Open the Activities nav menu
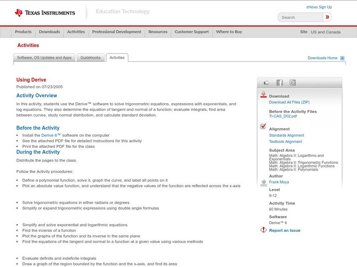The height and width of the screenshot is (267, 357). [76, 32]
